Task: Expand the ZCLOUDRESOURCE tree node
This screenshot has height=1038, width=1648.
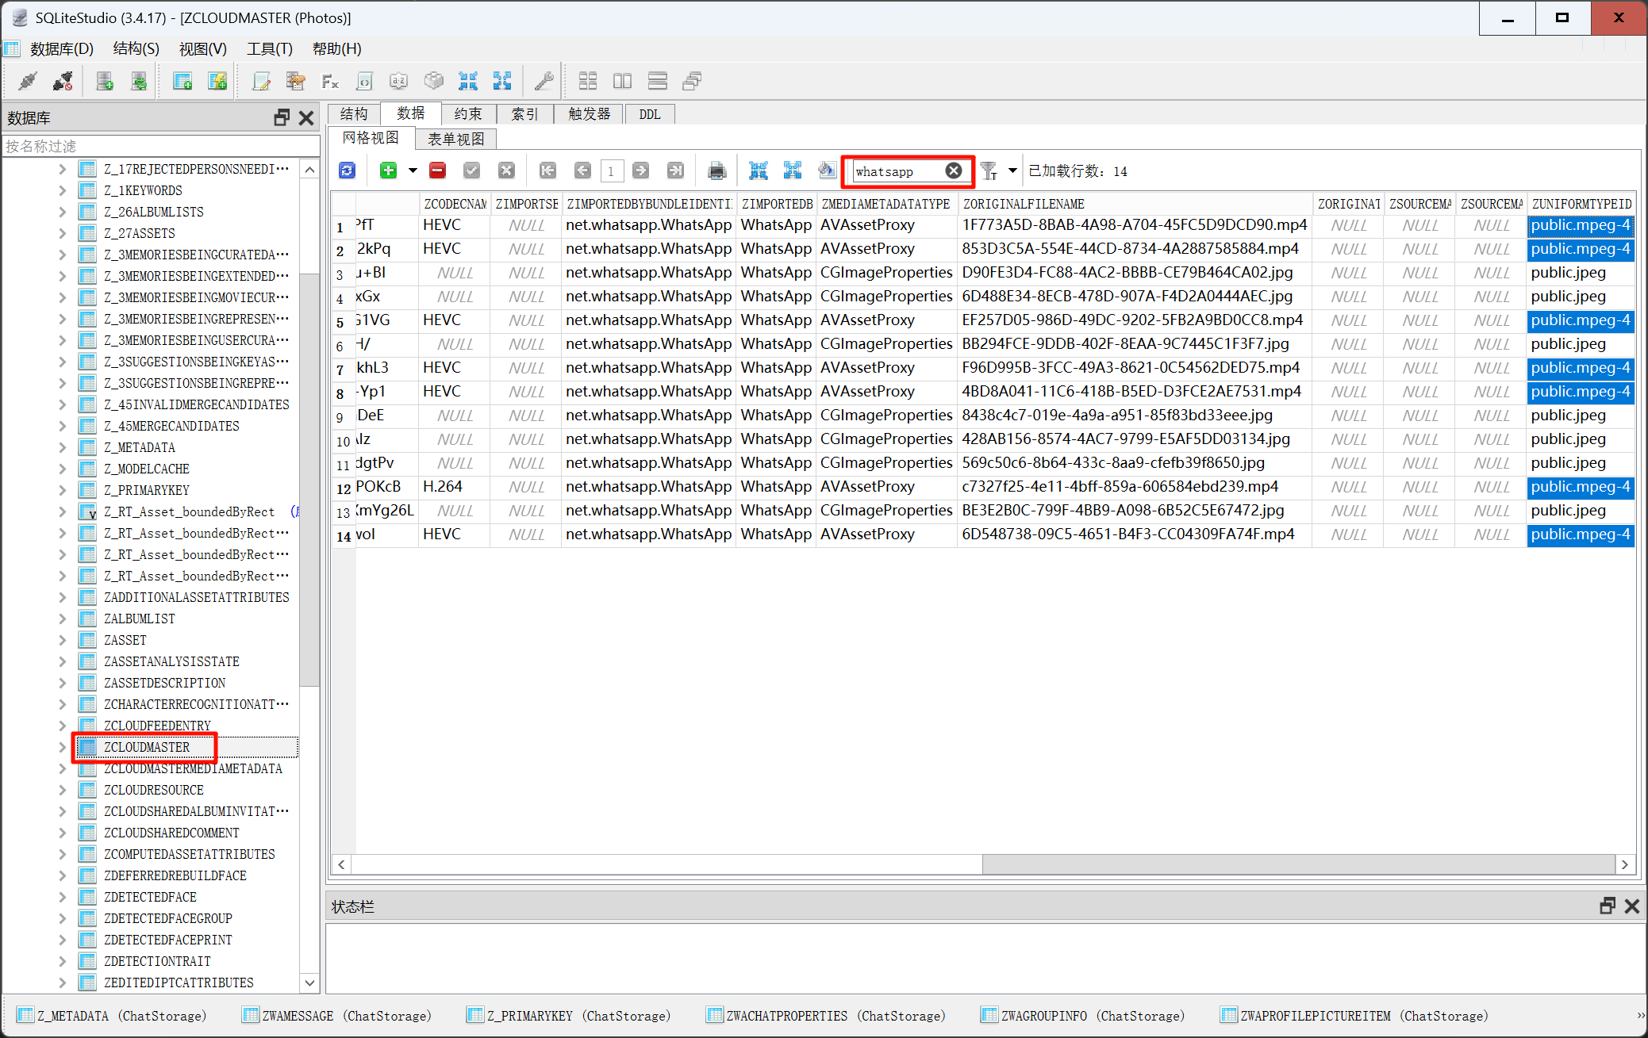Action: point(63,790)
